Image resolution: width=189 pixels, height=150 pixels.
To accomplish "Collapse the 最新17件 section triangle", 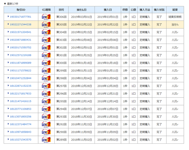I will click(5, 4).
